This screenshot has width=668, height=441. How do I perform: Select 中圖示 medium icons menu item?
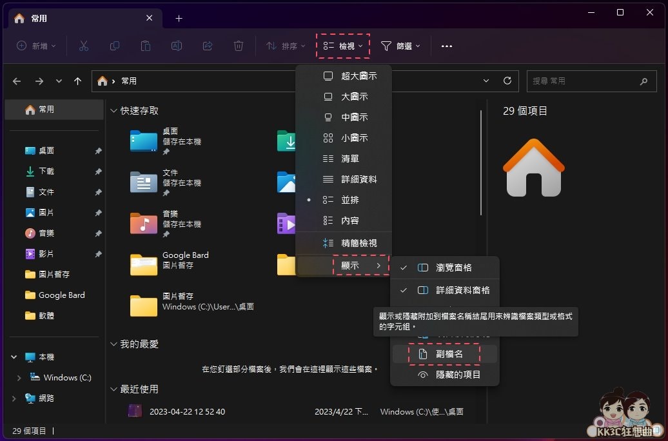(344, 117)
